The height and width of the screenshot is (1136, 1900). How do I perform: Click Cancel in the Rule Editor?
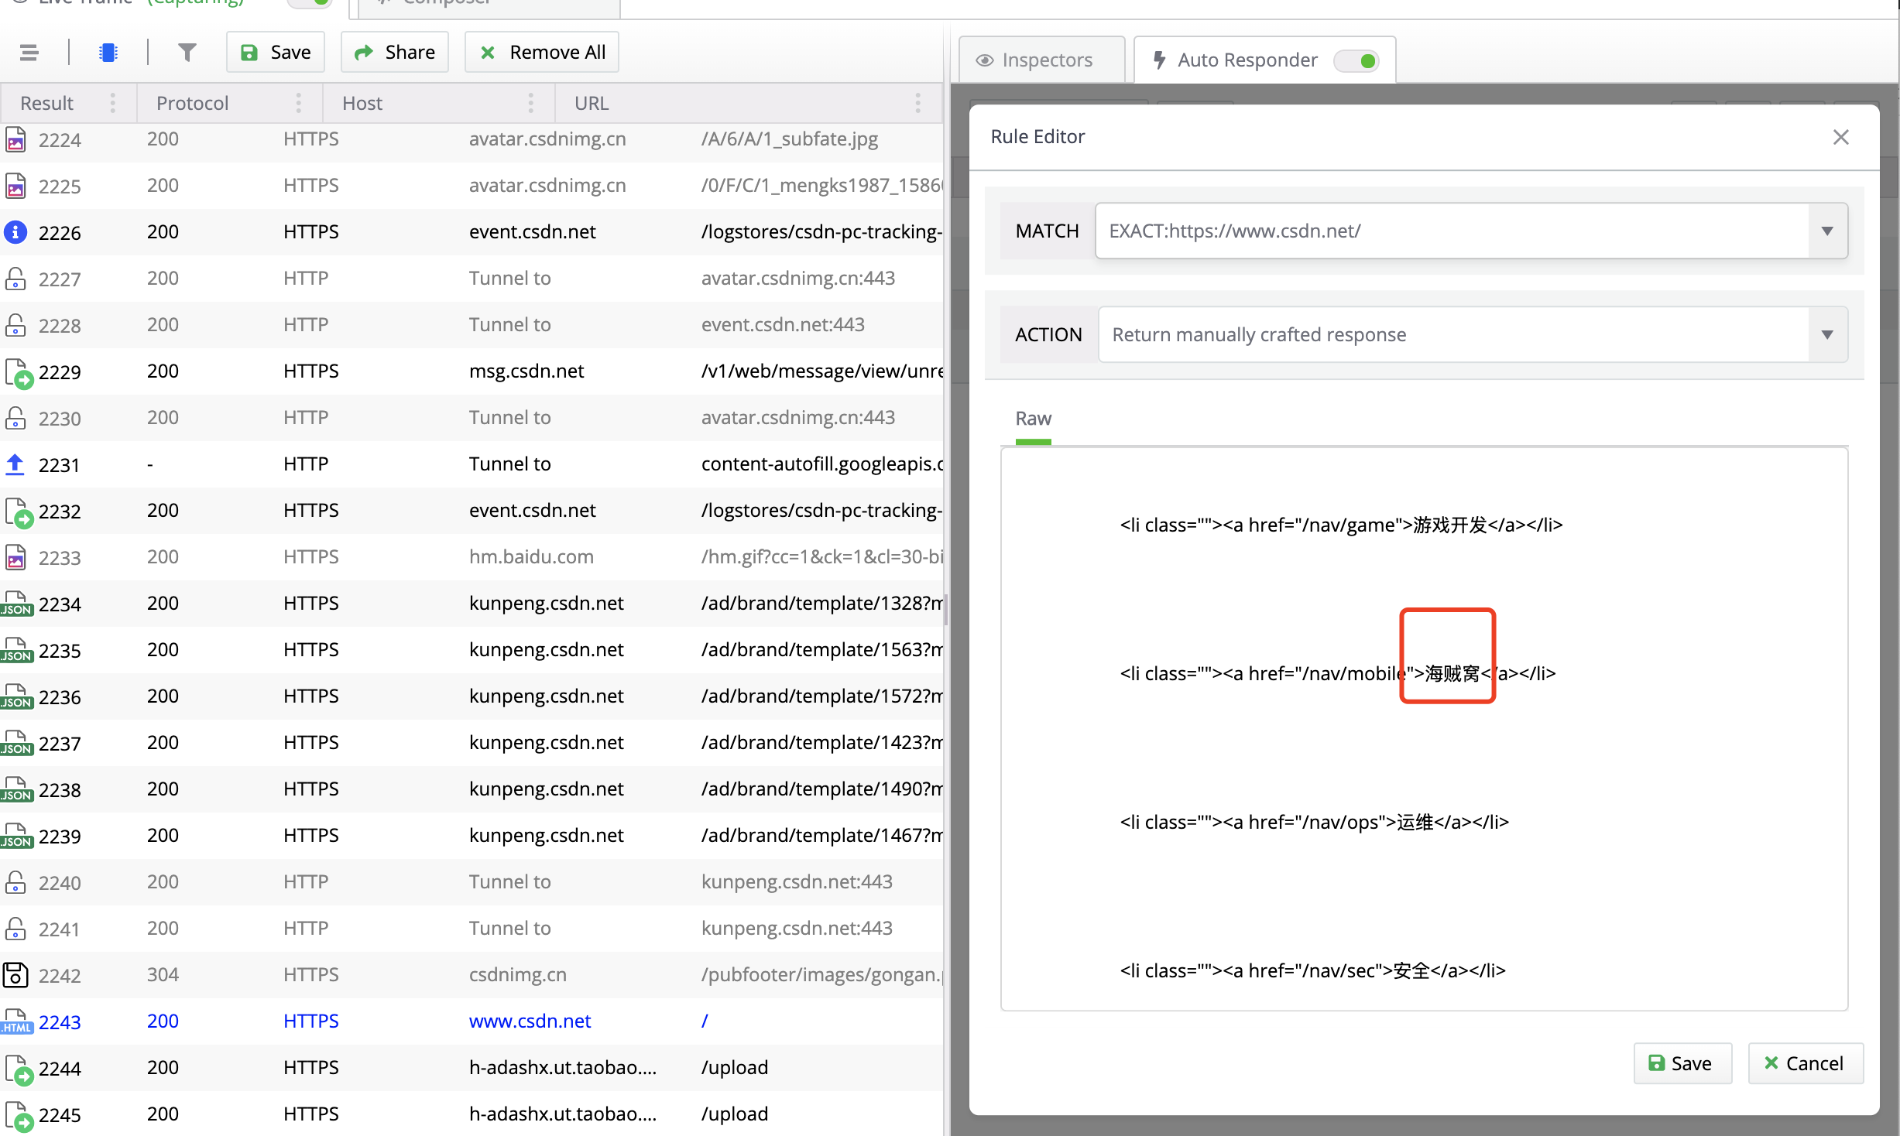(1805, 1063)
